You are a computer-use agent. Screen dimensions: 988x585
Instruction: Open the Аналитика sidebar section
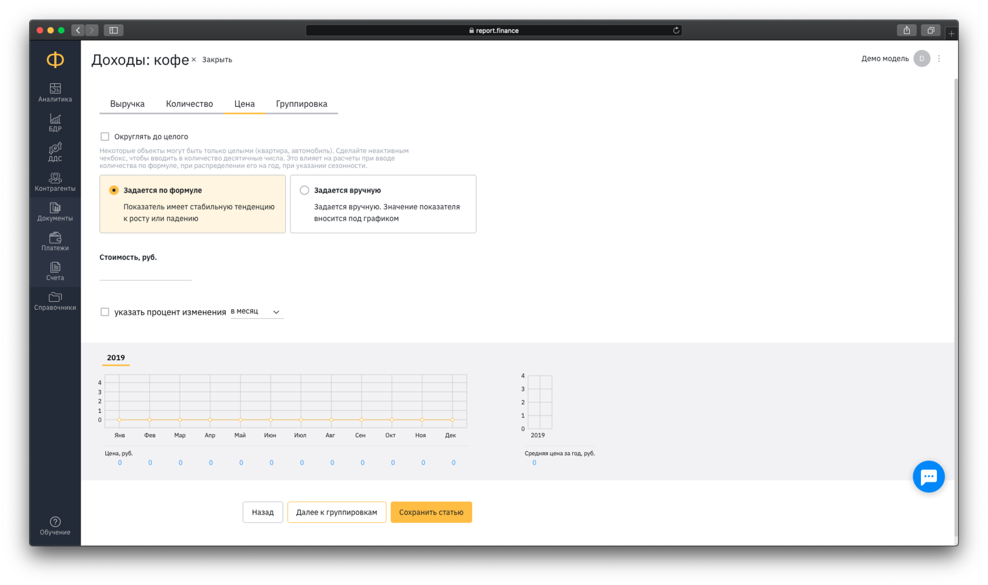55,93
